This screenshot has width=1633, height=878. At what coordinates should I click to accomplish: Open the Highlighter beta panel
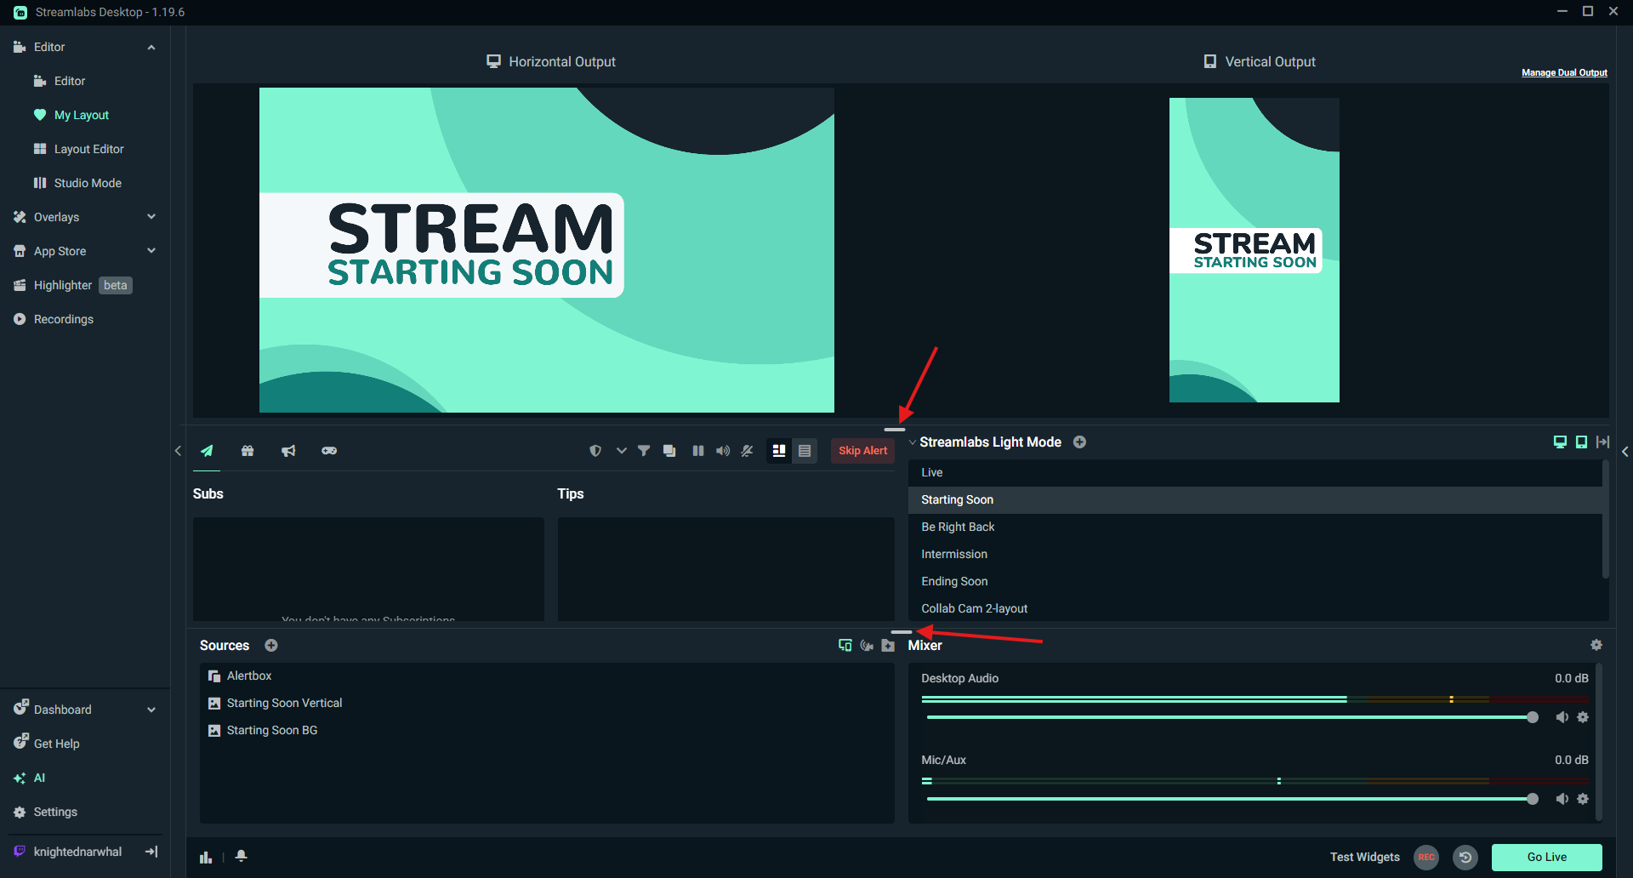coord(64,285)
